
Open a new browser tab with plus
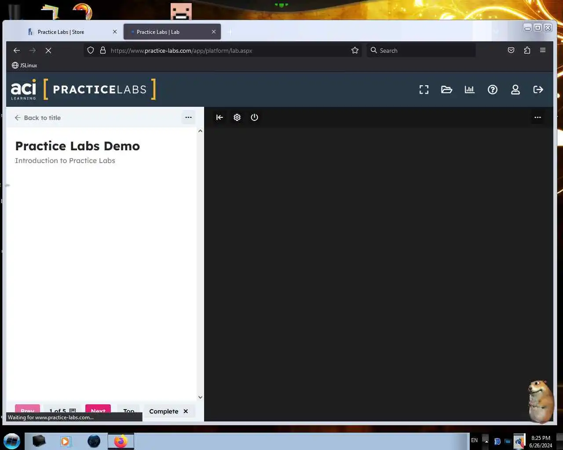[230, 32]
